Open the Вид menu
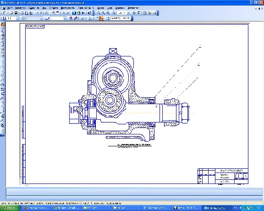The height and width of the screenshot is (211, 264). (x=44, y=8)
